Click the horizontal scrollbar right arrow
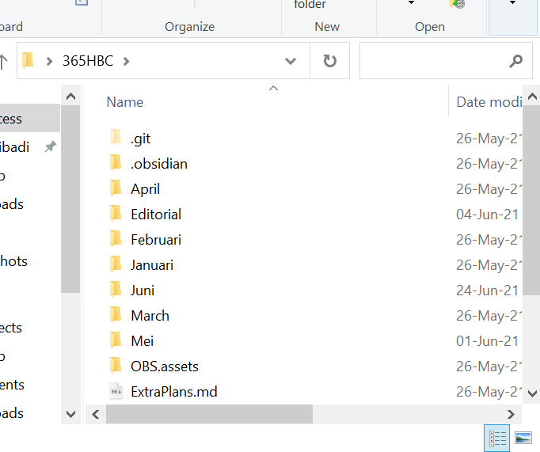Image resolution: width=540 pixels, height=452 pixels. pyautogui.click(x=512, y=414)
